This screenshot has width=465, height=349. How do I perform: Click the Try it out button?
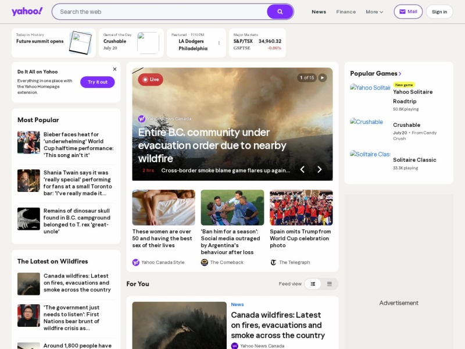point(98,82)
